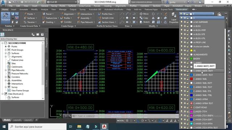
Task: Open the Annotate ribbon tab
Action: [x=24, y=9]
